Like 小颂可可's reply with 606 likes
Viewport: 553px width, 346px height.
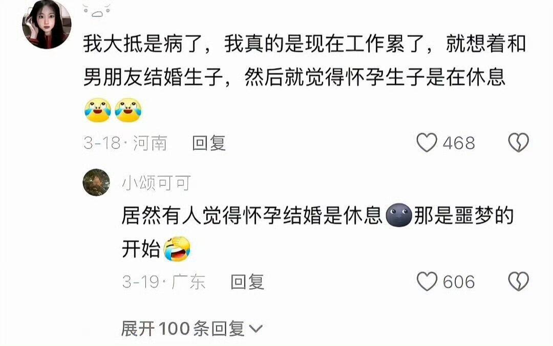pos(427,282)
